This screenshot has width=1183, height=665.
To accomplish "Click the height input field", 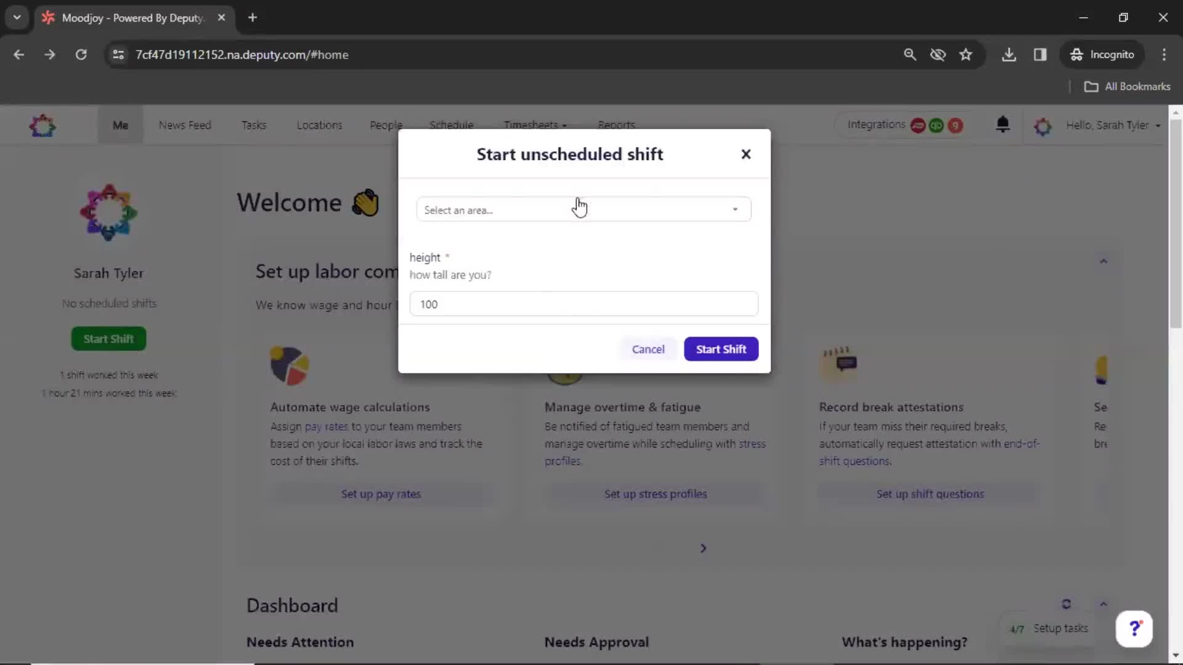I will [x=583, y=304].
